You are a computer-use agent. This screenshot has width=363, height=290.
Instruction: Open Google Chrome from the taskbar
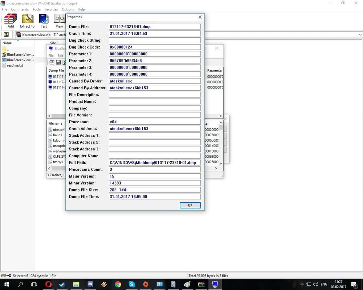click(118, 284)
